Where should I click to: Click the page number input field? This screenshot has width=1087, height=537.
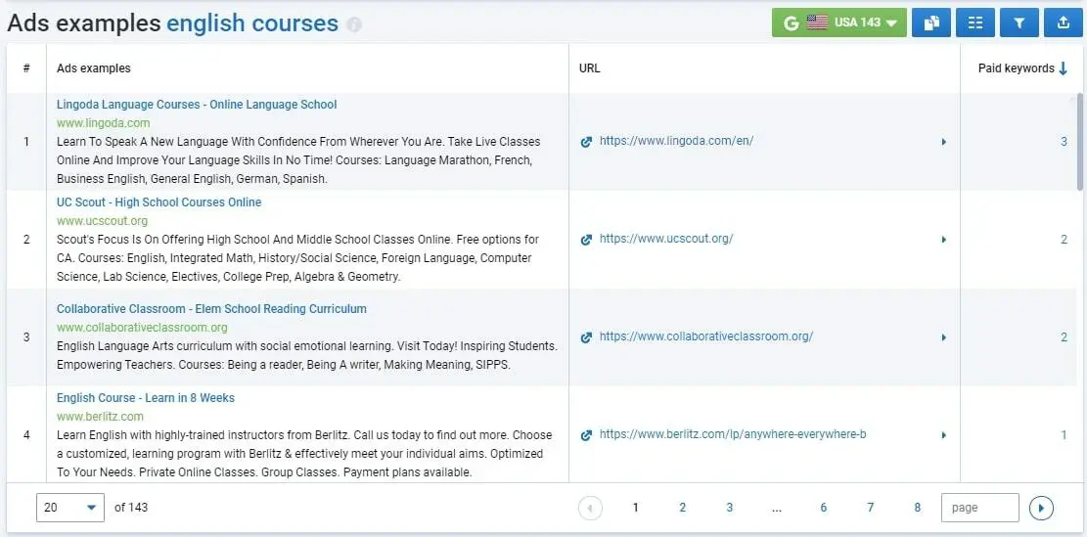980,508
